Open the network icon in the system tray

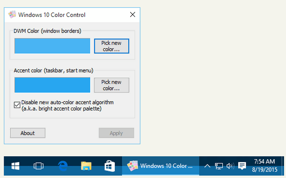point(219,166)
